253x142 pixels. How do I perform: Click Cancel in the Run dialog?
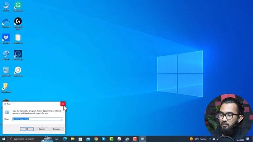pyautogui.click(x=42, y=129)
